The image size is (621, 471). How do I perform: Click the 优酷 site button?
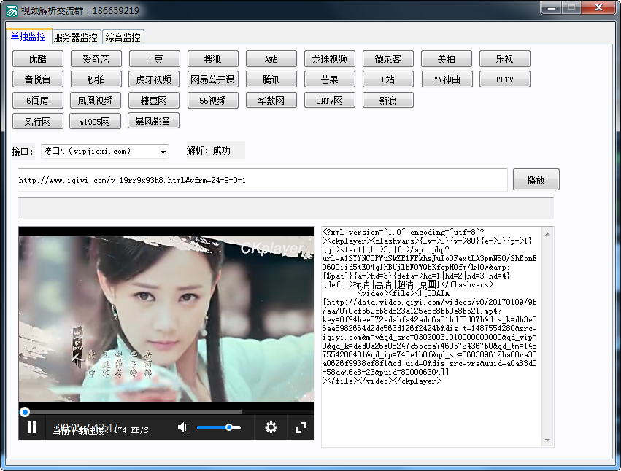[38, 59]
